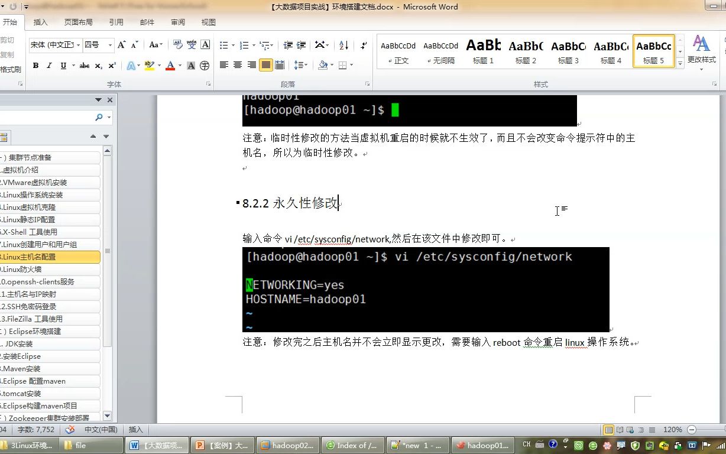Apply subscript formatting
The image size is (726, 454).
tap(99, 66)
